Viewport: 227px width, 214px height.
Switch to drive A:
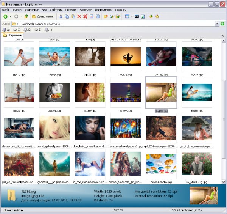coord(6,30)
